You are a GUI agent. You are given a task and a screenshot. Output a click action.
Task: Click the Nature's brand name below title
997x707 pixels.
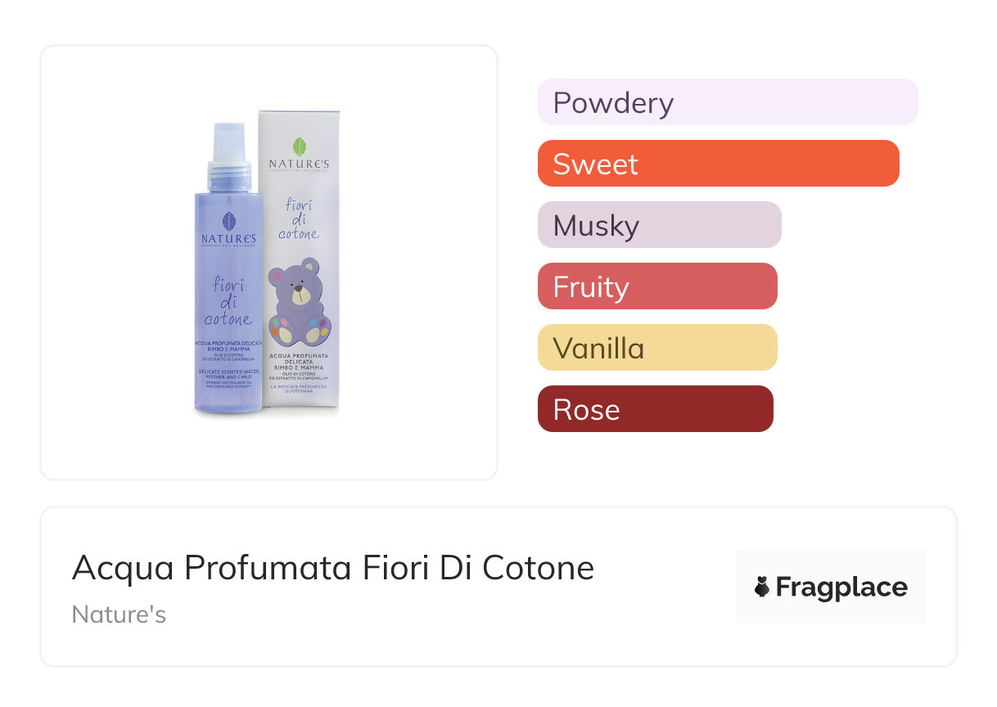119,615
